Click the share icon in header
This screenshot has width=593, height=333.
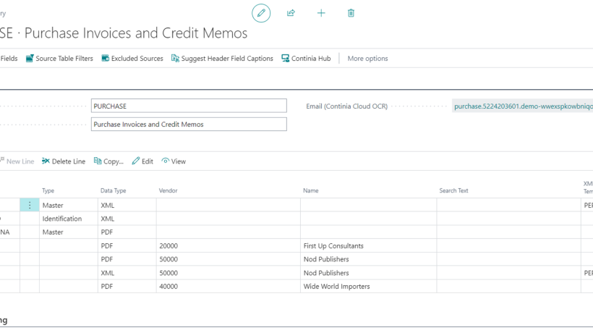point(291,13)
